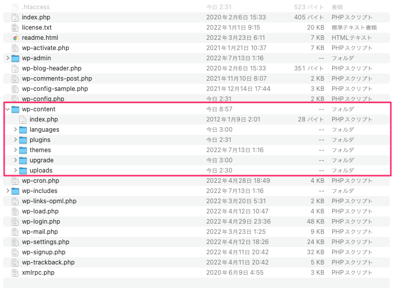The image size is (393, 290).
Task: Expand the upgrade folder arrow
Action: (x=15, y=160)
